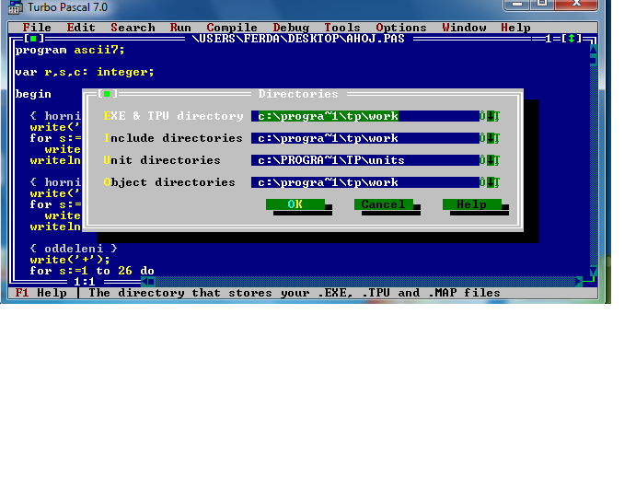Click the 1:1 cursor position indicator
The image size is (636, 477).
point(85,282)
